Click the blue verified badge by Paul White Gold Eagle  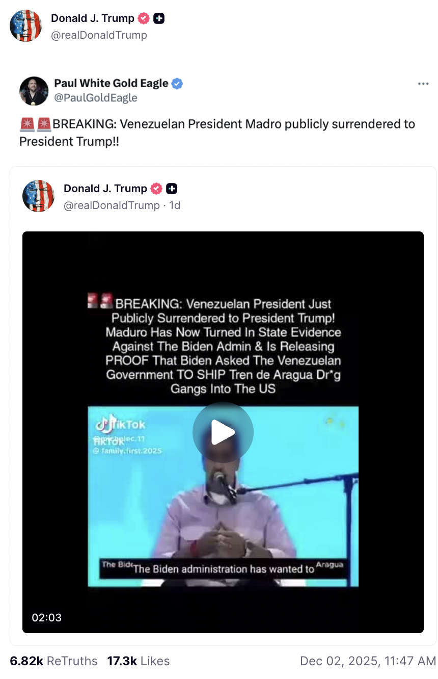(177, 84)
